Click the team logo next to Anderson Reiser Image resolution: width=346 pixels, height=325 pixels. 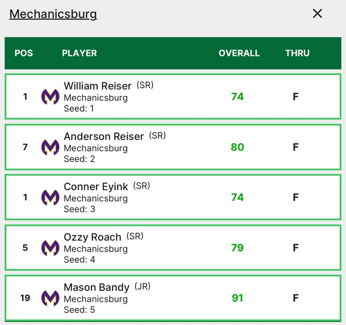pyautogui.click(x=50, y=147)
